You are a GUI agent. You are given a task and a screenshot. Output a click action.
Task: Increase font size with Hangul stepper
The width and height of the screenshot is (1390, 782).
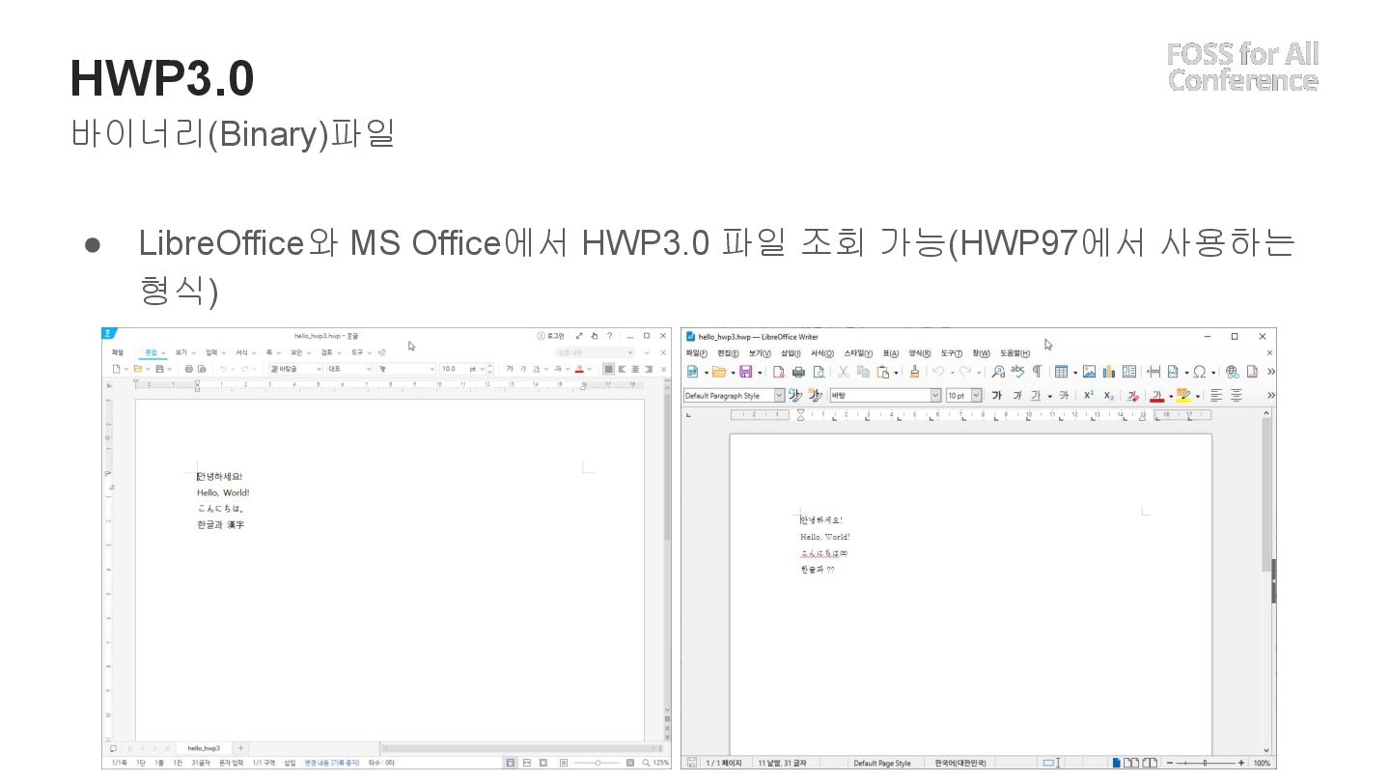click(490, 366)
